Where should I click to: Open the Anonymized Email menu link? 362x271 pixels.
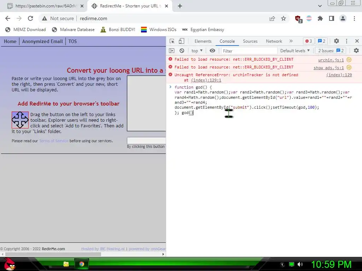point(42,42)
